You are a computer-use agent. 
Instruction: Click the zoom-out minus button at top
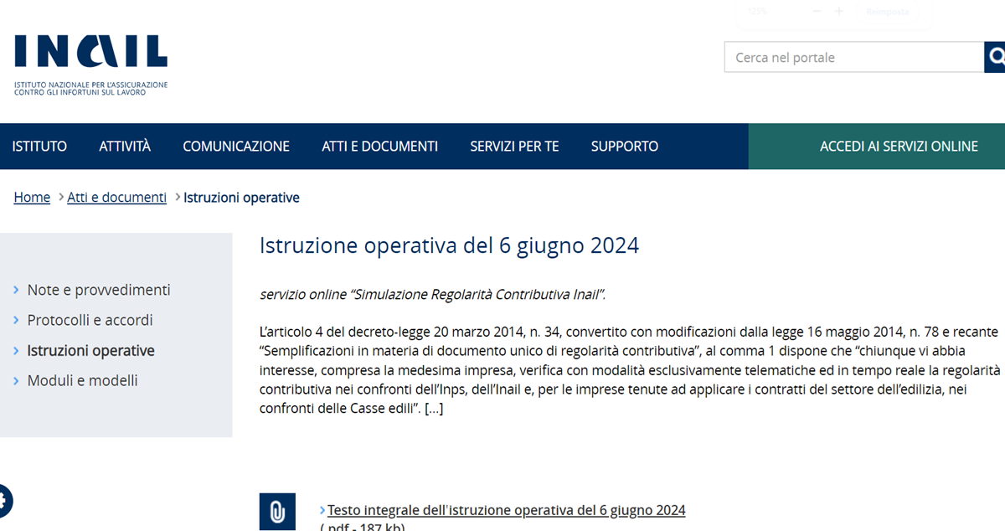click(x=817, y=12)
